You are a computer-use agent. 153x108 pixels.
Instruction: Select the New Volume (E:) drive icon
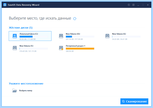[x=107, y=36]
